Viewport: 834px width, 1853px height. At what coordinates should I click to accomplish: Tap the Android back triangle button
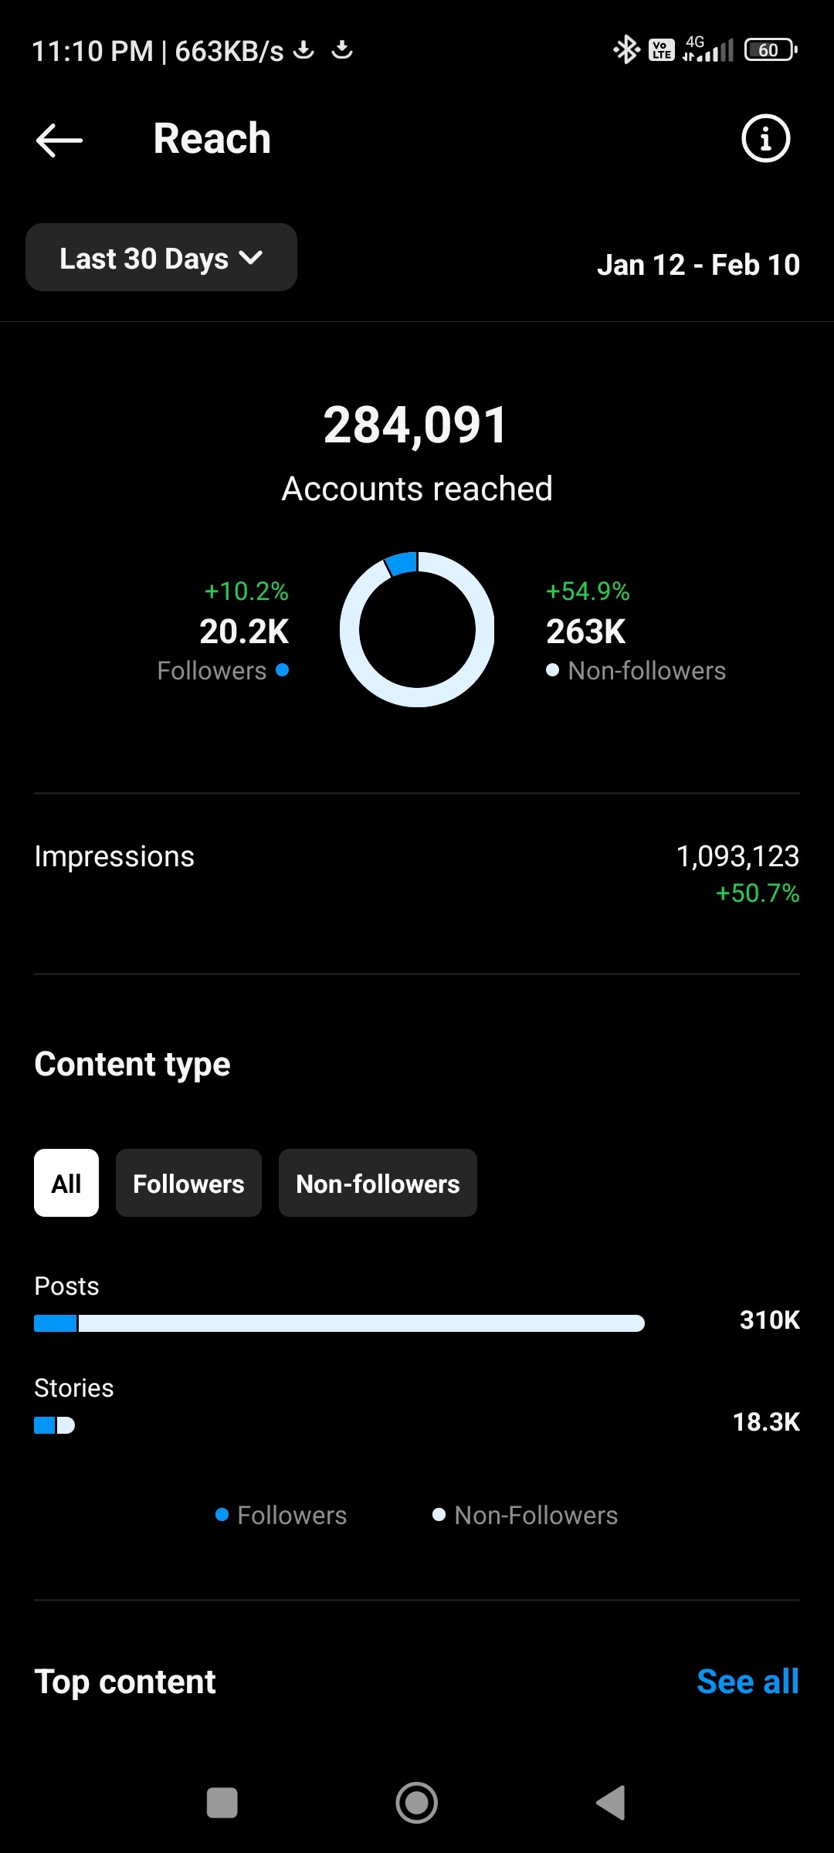pyautogui.click(x=611, y=1804)
